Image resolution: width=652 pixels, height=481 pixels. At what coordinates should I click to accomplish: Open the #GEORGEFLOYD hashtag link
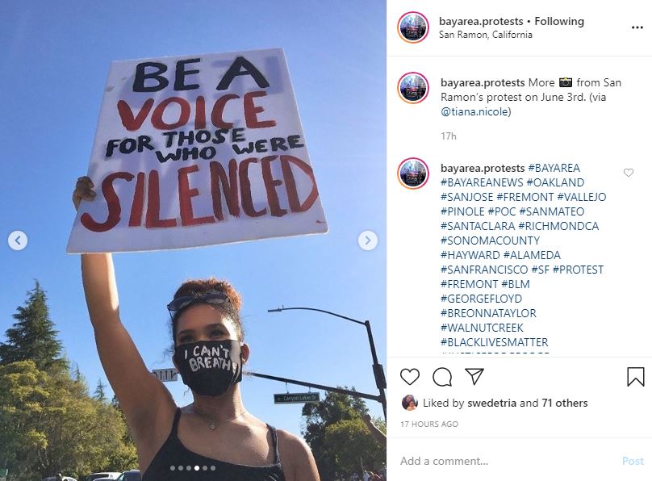point(481,299)
